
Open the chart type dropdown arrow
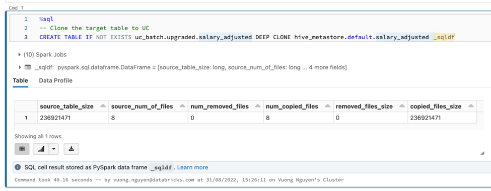54,149
